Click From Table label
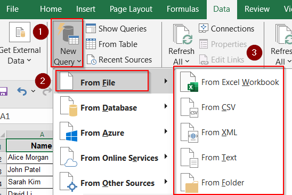The image size is (292, 195). point(118,44)
